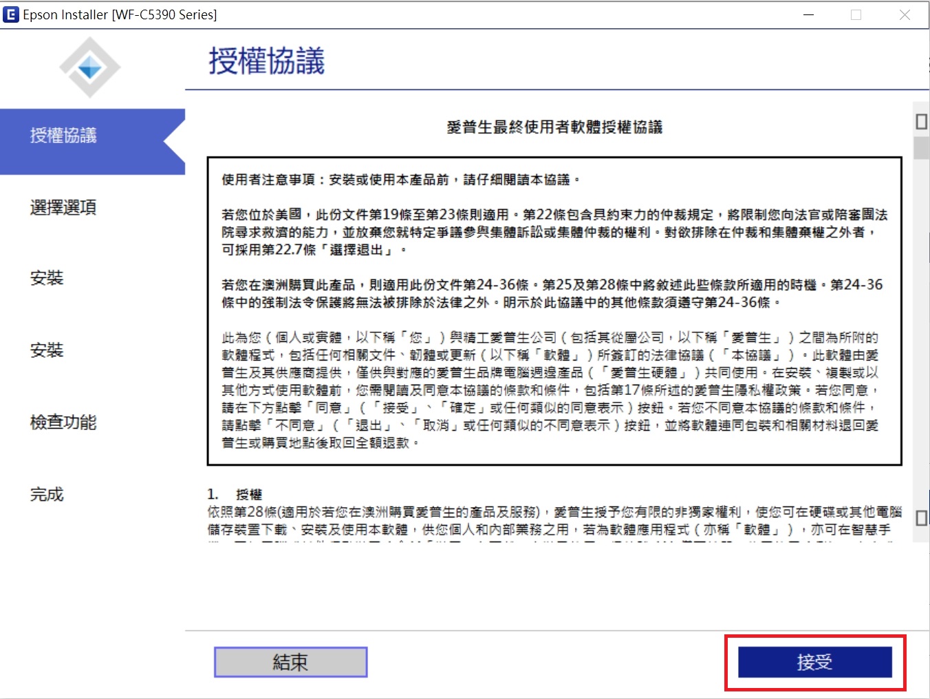Click the Epson diamond logo above the sidebar
Viewport: 930px width, 699px height.
point(90,67)
